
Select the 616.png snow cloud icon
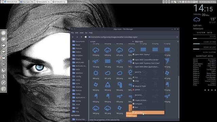pyautogui.click(x=96, y=50)
